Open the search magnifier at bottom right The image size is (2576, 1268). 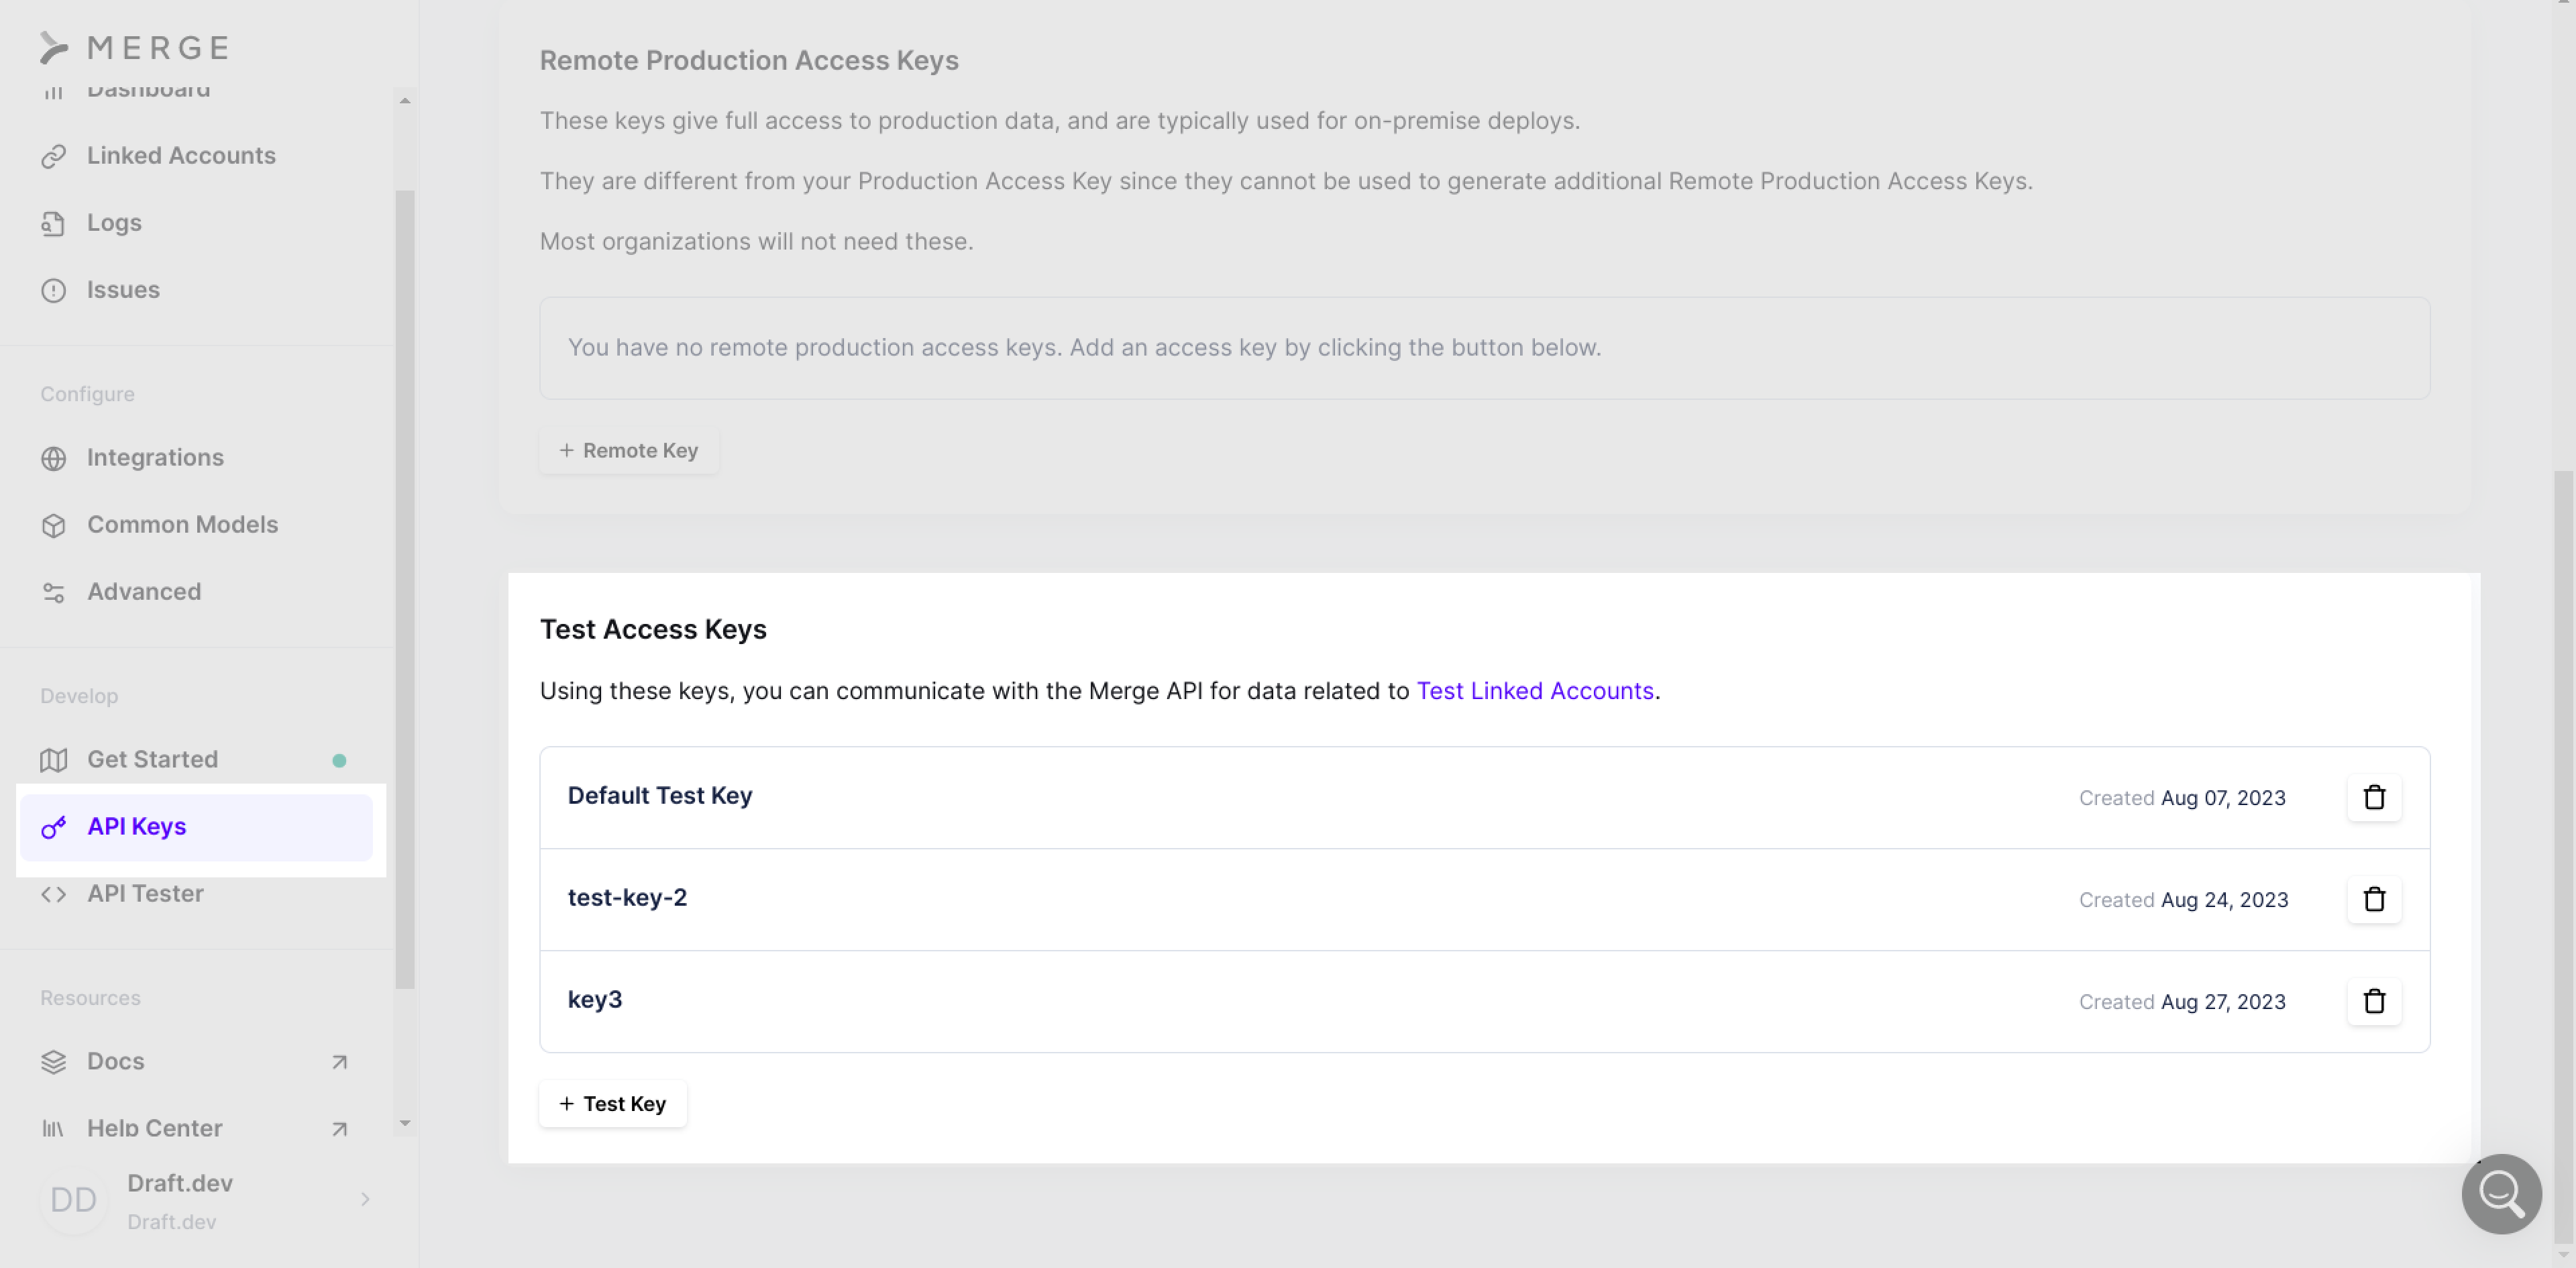click(x=2501, y=1194)
